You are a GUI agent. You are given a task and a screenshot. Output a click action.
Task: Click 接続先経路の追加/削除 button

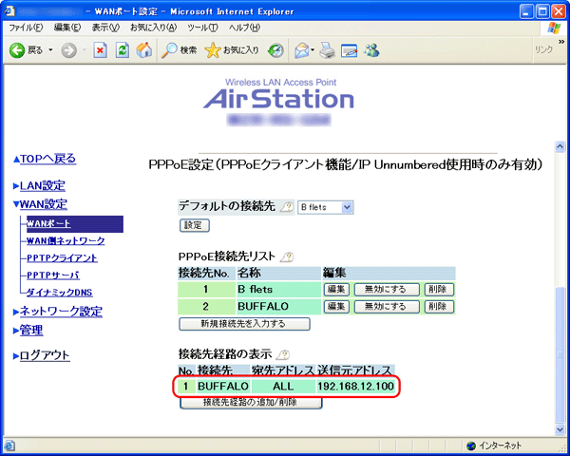click(251, 402)
